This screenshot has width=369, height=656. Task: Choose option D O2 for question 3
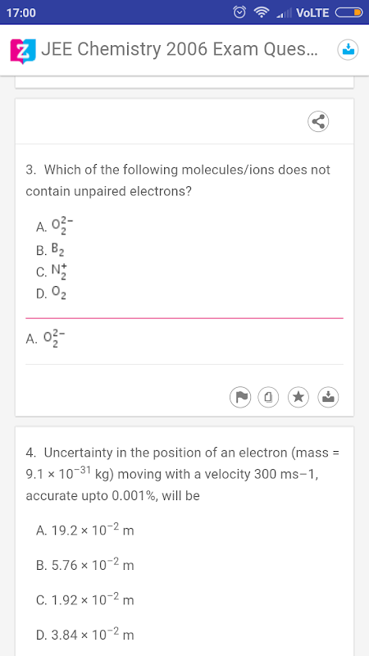pos(51,294)
